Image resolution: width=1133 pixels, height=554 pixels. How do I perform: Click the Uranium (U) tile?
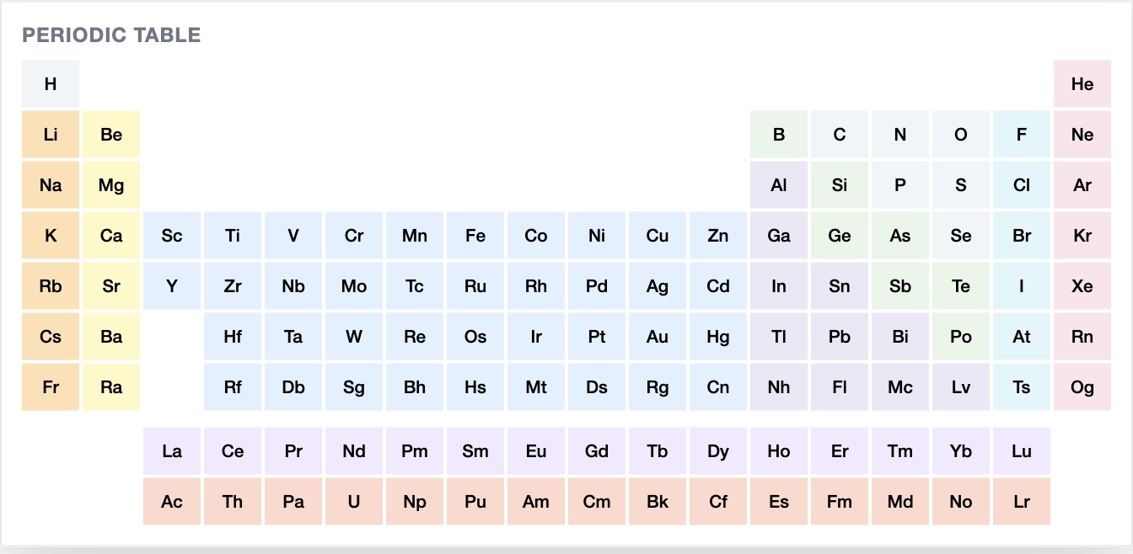click(x=354, y=502)
